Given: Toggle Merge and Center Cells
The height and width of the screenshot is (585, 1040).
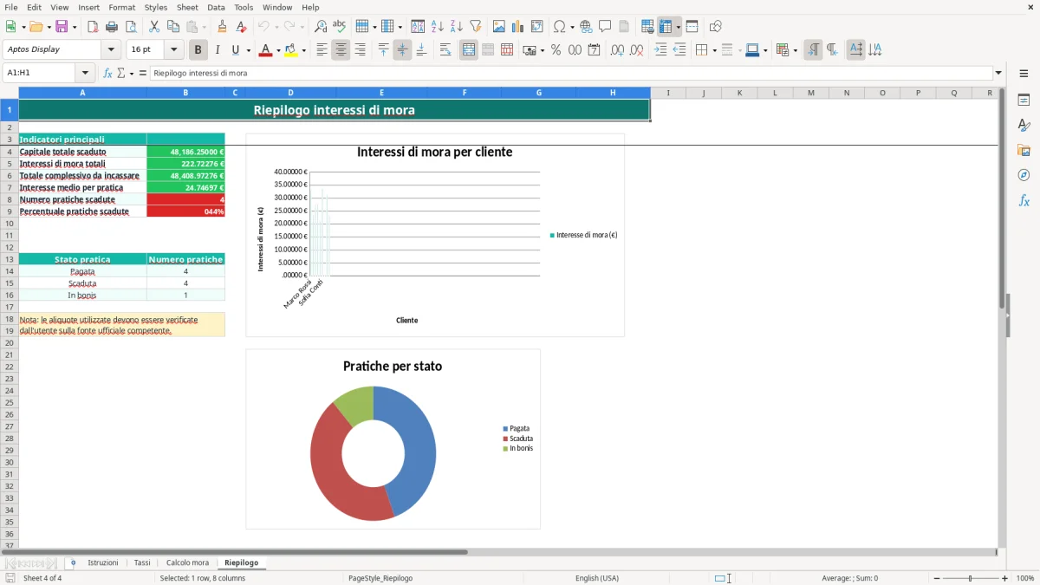Looking at the screenshot, I should click(x=469, y=50).
